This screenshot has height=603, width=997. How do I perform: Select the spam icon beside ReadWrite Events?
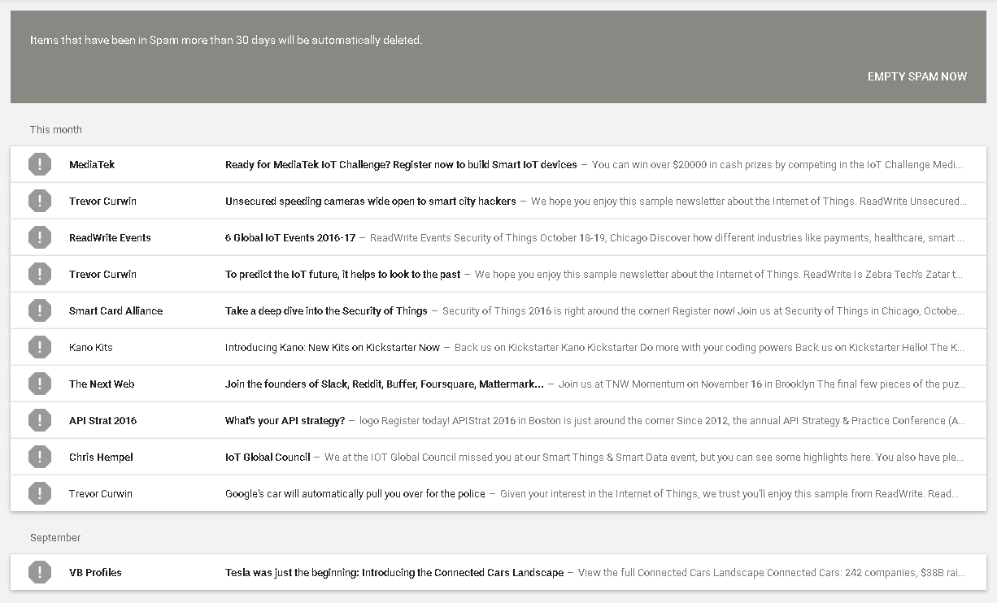pyautogui.click(x=39, y=237)
